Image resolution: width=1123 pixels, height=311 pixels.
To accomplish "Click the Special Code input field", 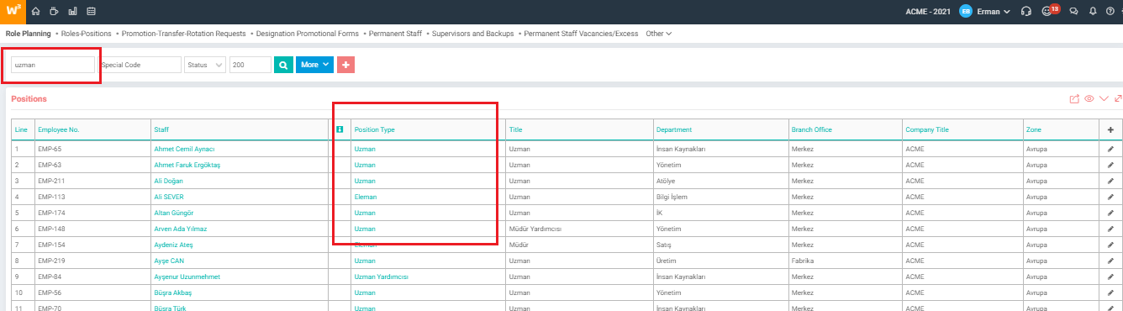I will tap(140, 65).
